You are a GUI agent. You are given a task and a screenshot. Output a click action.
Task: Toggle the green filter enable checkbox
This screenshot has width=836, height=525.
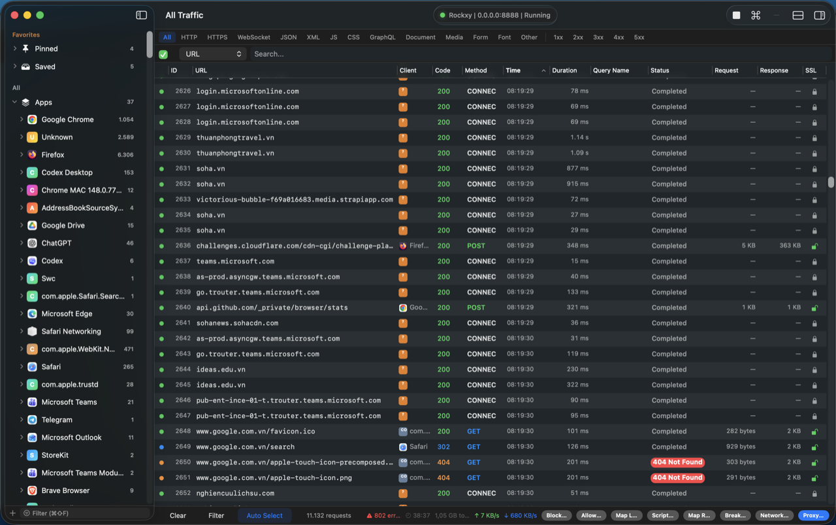click(163, 54)
